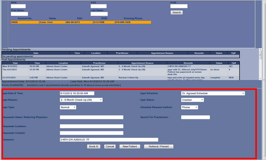Cancel the appointment form
The image size is (266, 160).
pyautogui.click(x=110, y=146)
